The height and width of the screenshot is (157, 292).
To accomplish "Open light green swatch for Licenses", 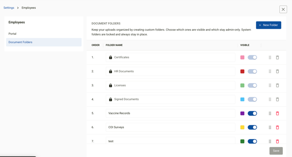I will tap(242, 85).
